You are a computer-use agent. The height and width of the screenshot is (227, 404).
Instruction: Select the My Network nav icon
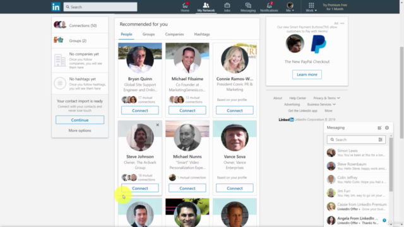click(206, 7)
